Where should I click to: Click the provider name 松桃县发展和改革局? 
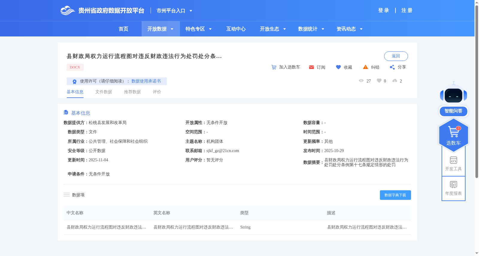tap(107, 123)
